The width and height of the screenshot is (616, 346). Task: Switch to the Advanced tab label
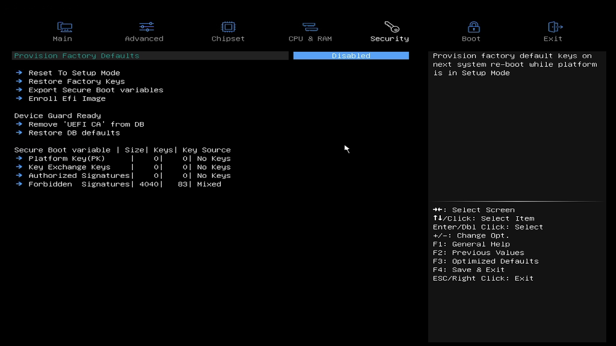pos(144,39)
